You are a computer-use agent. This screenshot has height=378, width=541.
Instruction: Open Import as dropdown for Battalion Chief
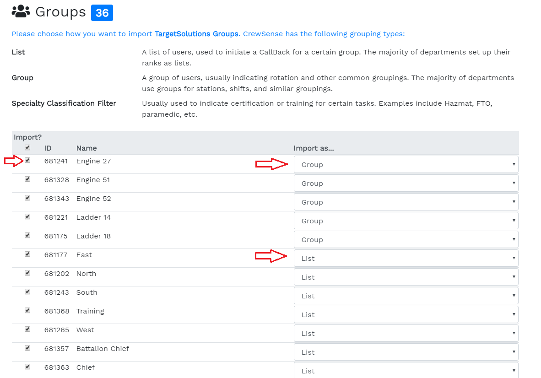point(406,352)
